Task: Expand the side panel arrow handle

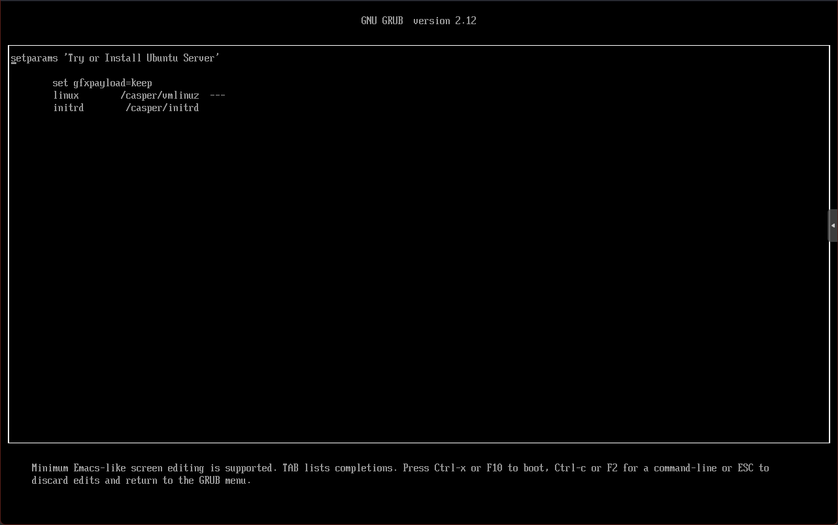Action: point(833,226)
